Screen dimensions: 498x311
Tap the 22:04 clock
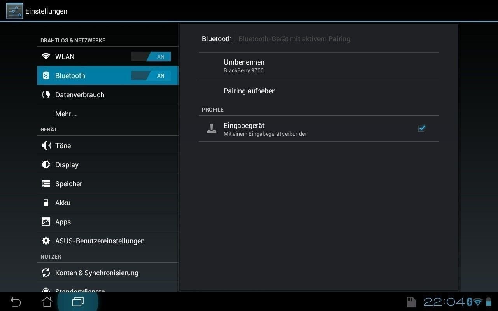[445, 302]
